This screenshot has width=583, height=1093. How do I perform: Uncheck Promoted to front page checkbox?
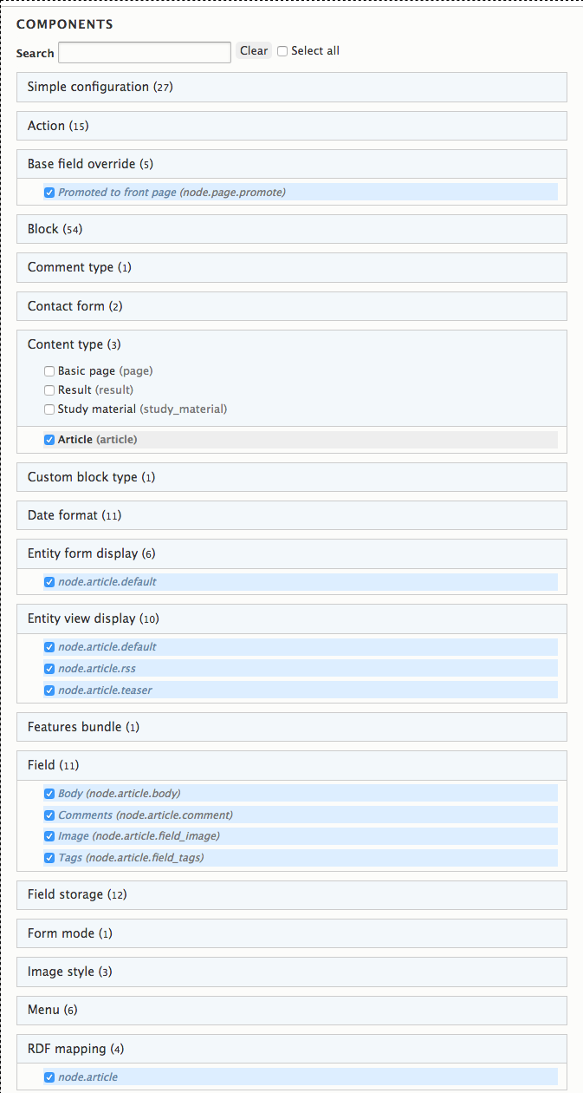pos(49,193)
